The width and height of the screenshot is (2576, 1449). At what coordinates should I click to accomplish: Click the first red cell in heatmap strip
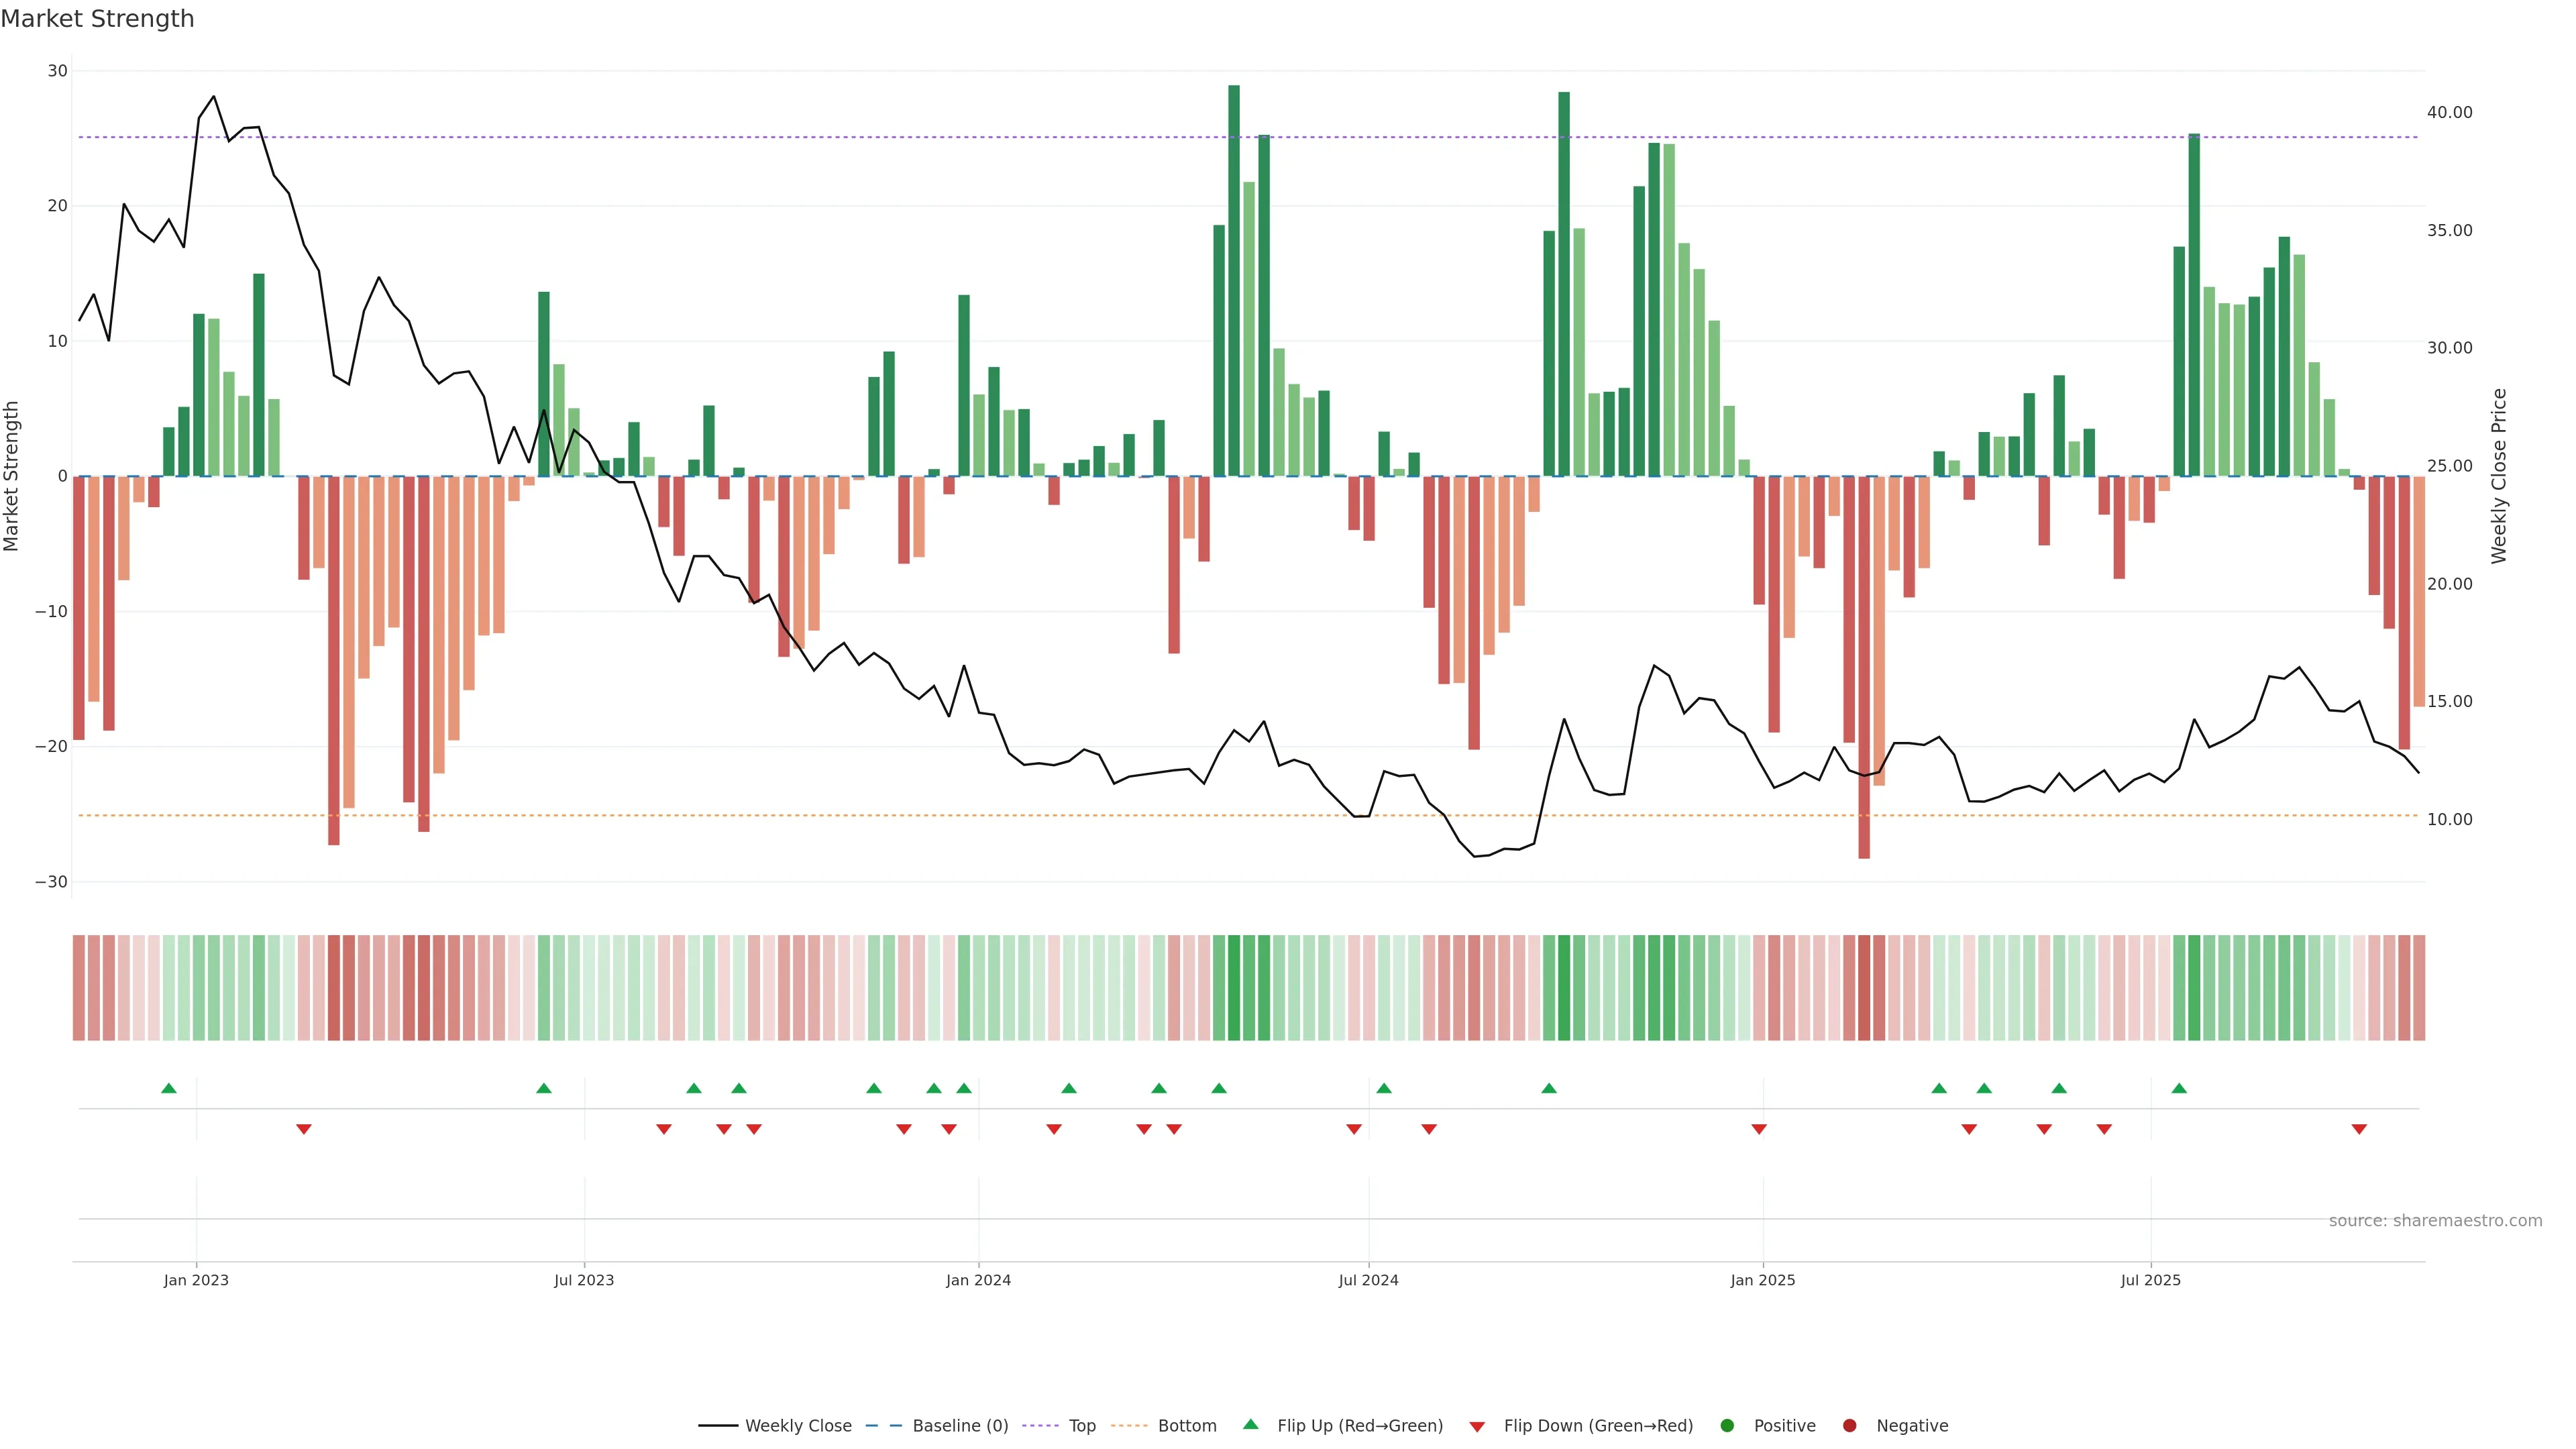(x=79, y=987)
